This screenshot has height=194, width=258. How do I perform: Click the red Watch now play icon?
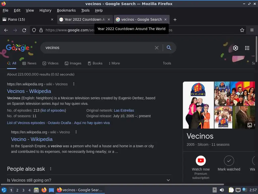click(x=201, y=160)
